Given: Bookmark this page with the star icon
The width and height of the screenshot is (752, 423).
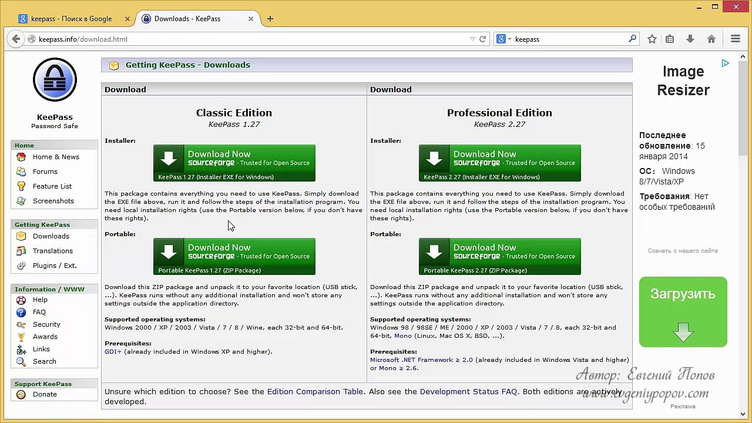Looking at the screenshot, I should point(652,39).
